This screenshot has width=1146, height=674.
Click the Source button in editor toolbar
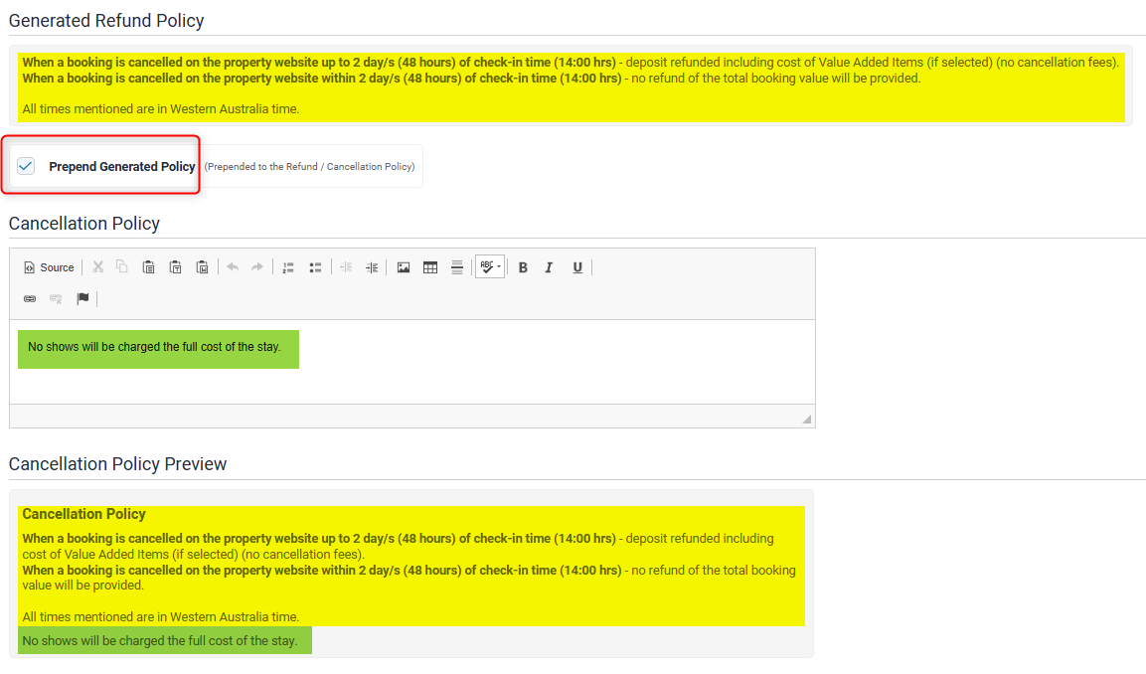(50, 267)
